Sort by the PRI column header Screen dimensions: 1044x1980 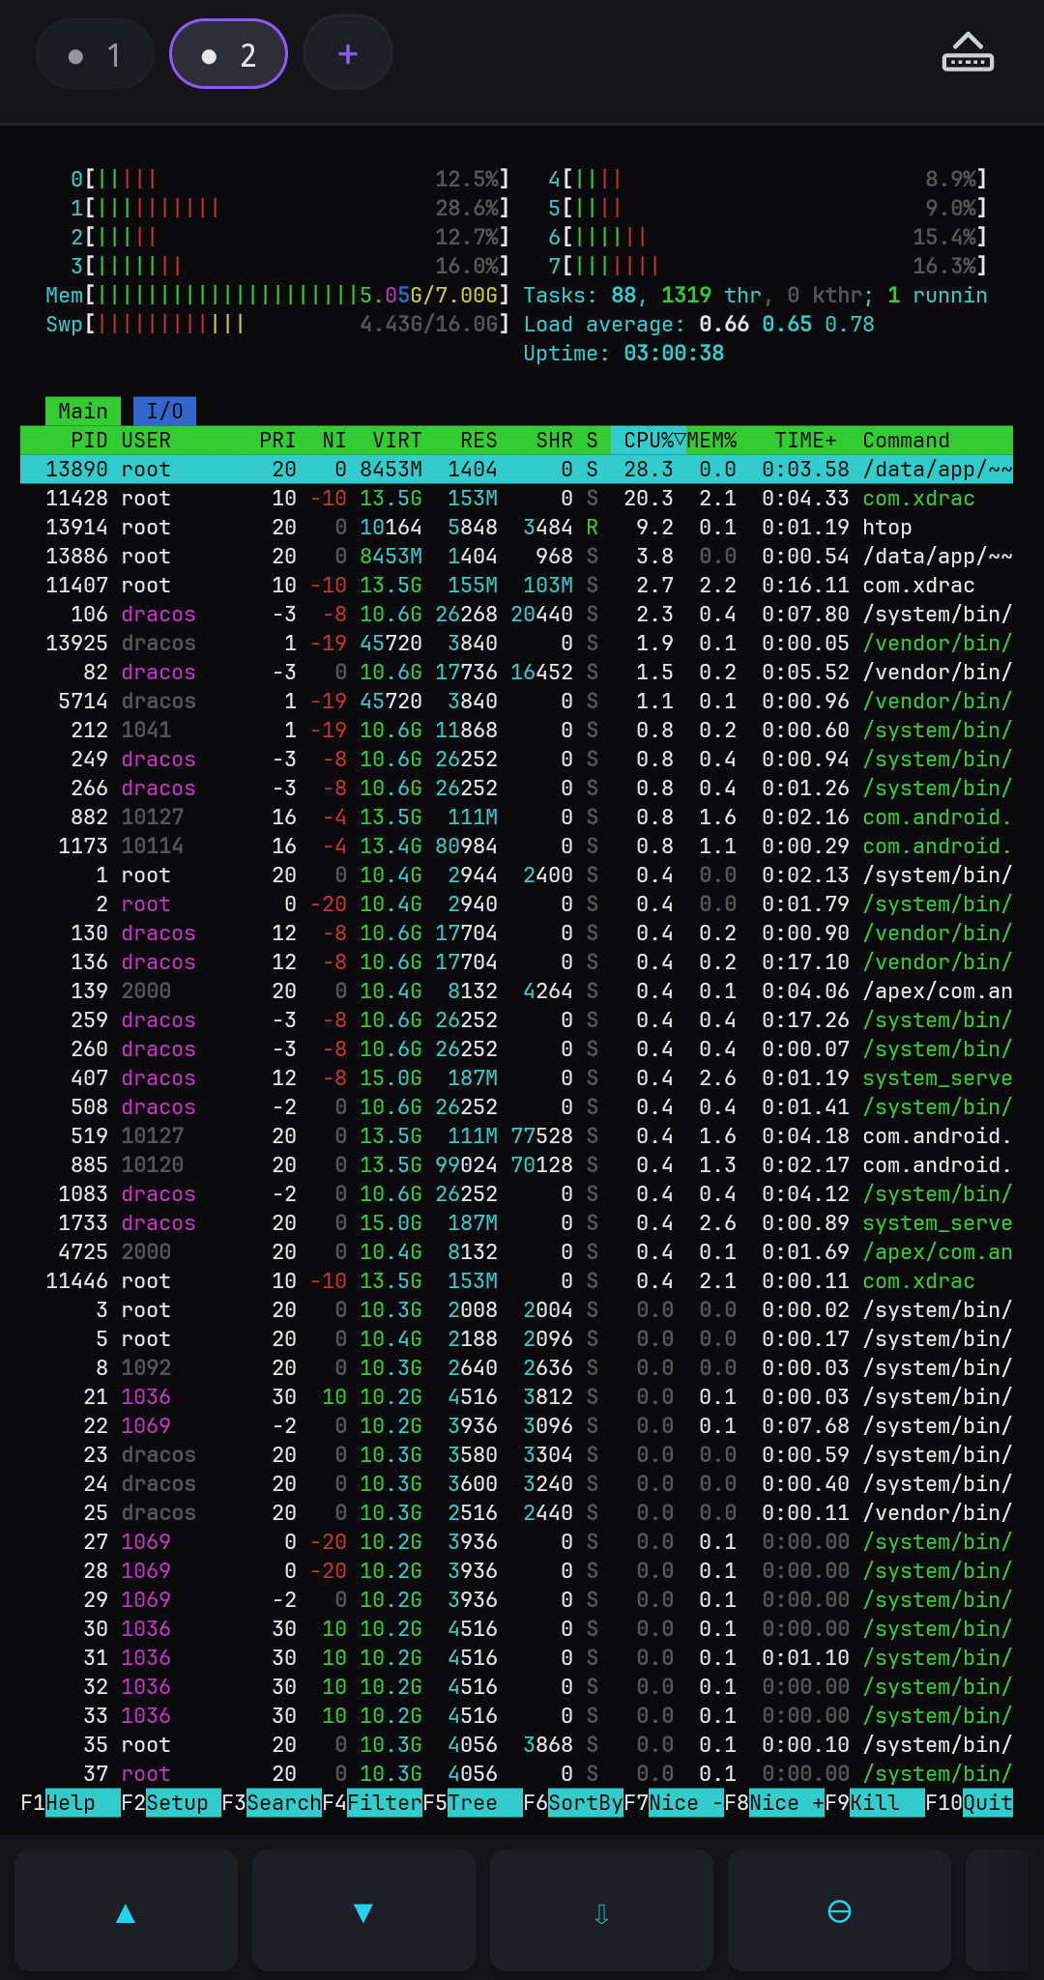pyautogui.click(x=277, y=440)
